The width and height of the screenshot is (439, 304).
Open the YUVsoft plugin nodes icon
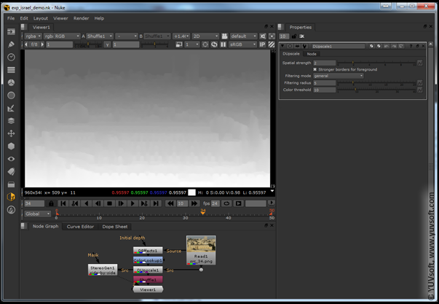(11, 197)
